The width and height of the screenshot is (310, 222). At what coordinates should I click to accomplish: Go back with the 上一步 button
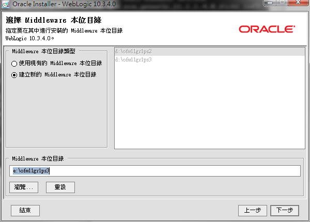coord(253,210)
